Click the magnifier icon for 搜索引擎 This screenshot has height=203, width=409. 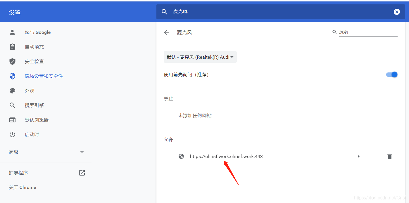12,105
